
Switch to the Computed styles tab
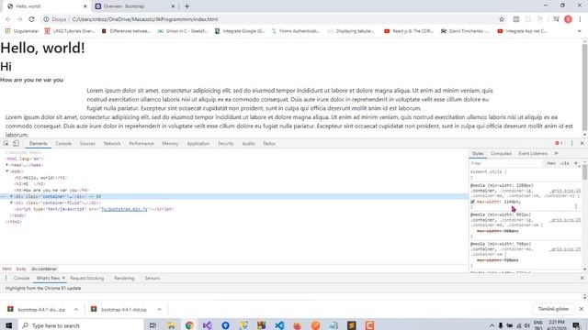(x=501, y=153)
